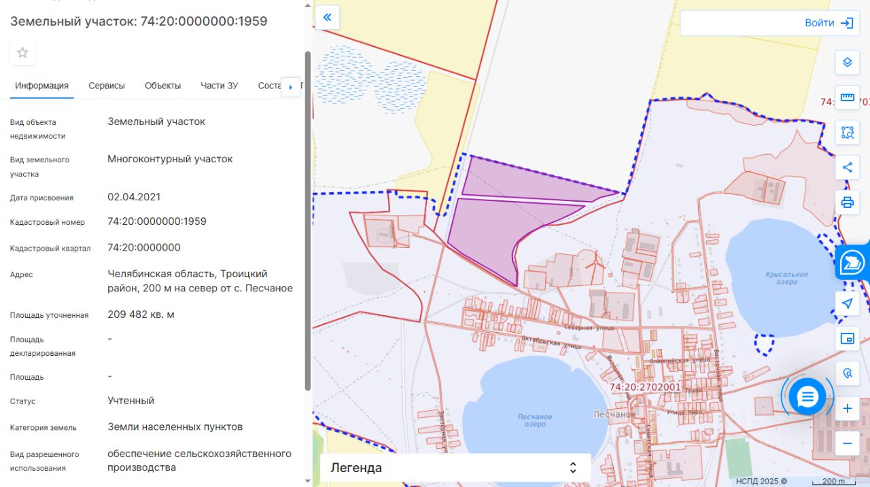Viewport: 870px width, 487px height.
Task: Expand the Легенда panel
Action: coord(455,467)
